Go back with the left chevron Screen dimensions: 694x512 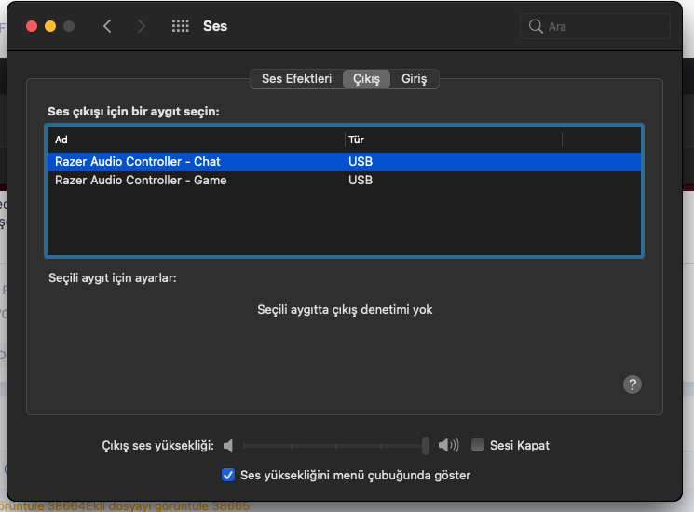(107, 26)
